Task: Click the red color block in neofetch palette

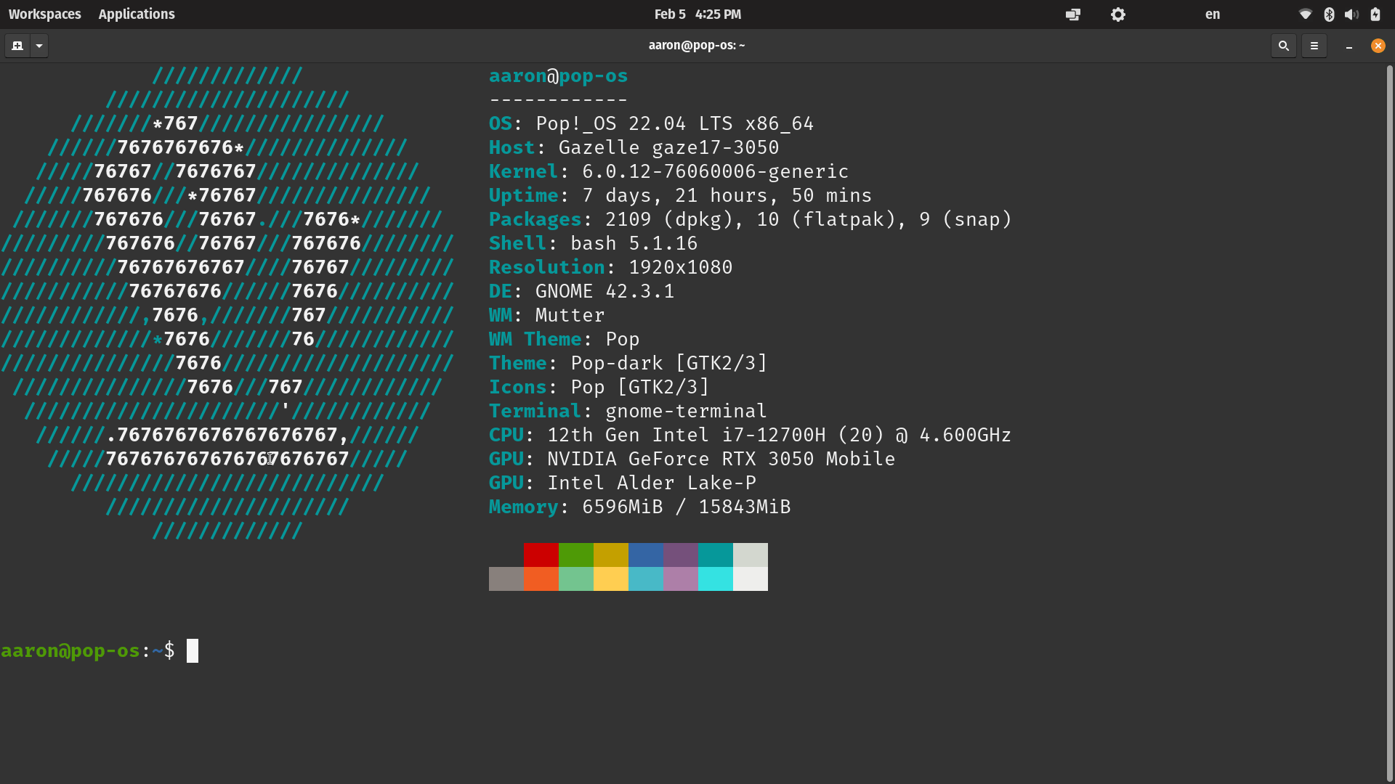Action: tap(541, 555)
